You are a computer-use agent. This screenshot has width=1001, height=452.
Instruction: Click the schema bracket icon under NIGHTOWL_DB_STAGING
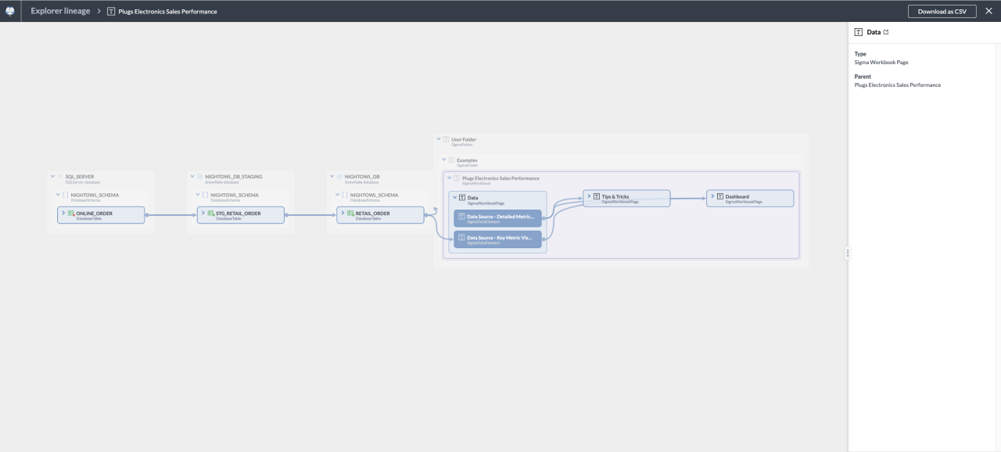coord(206,195)
